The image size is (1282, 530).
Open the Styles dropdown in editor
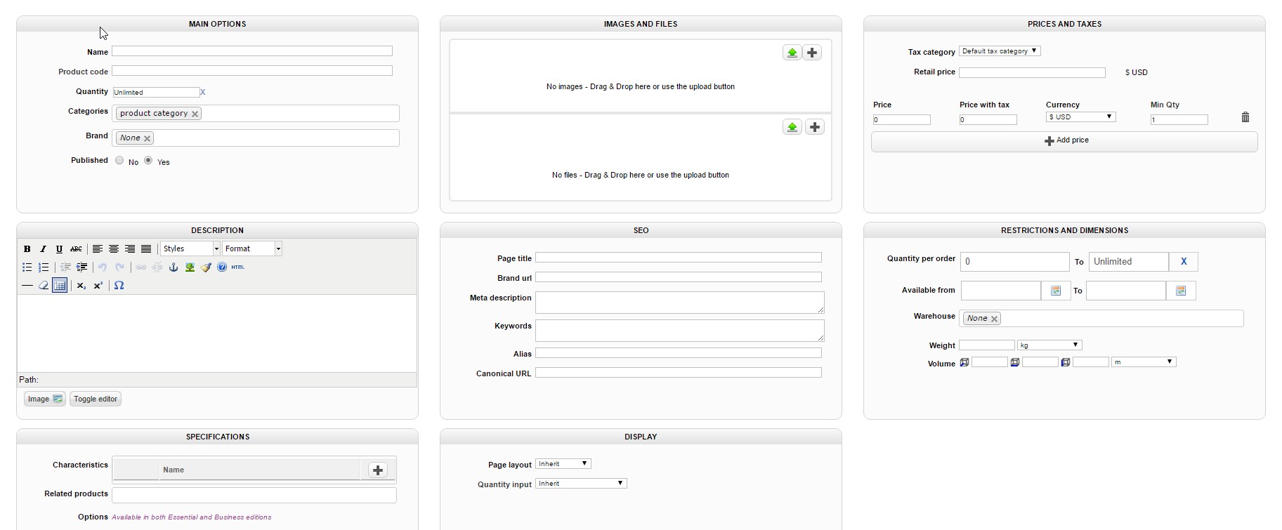coord(190,249)
